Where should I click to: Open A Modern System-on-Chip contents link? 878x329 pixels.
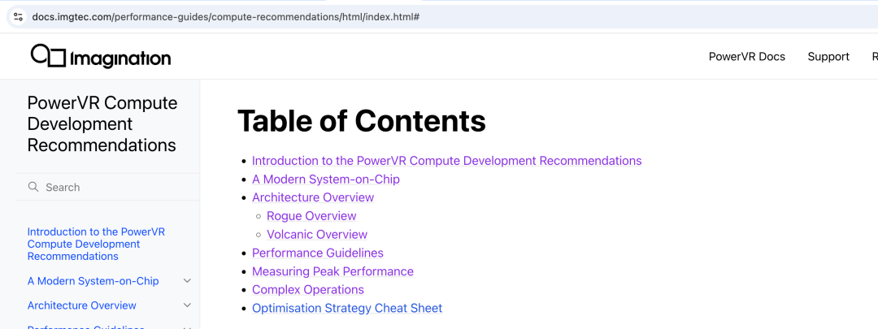pyautogui.click(x=325, y=179)
